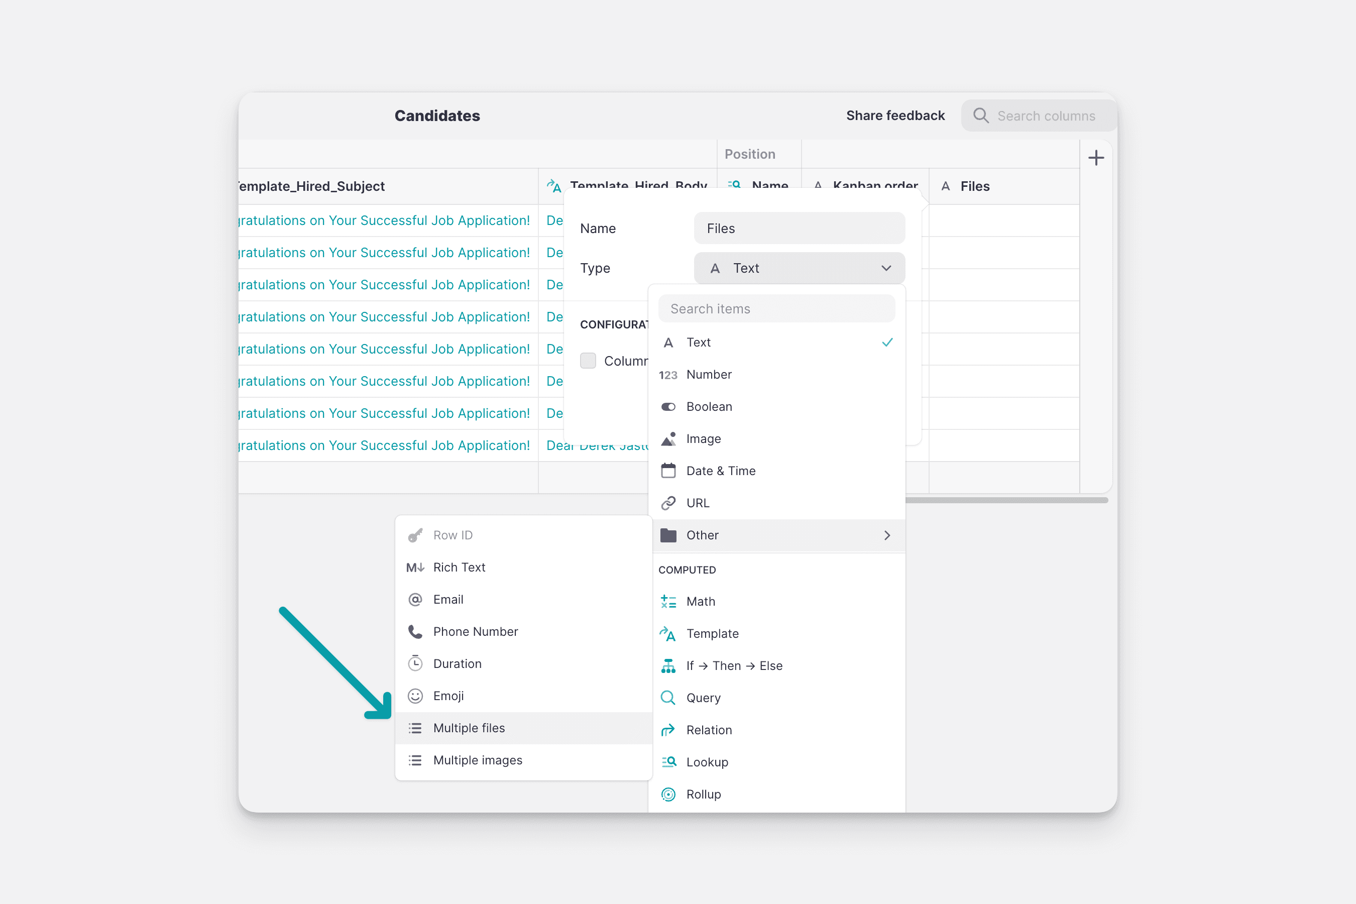Click the Dear Derek cell in last row
The height and width of the screenshot is (904, 1356).
pyautogui.click(x=594, y=445)
